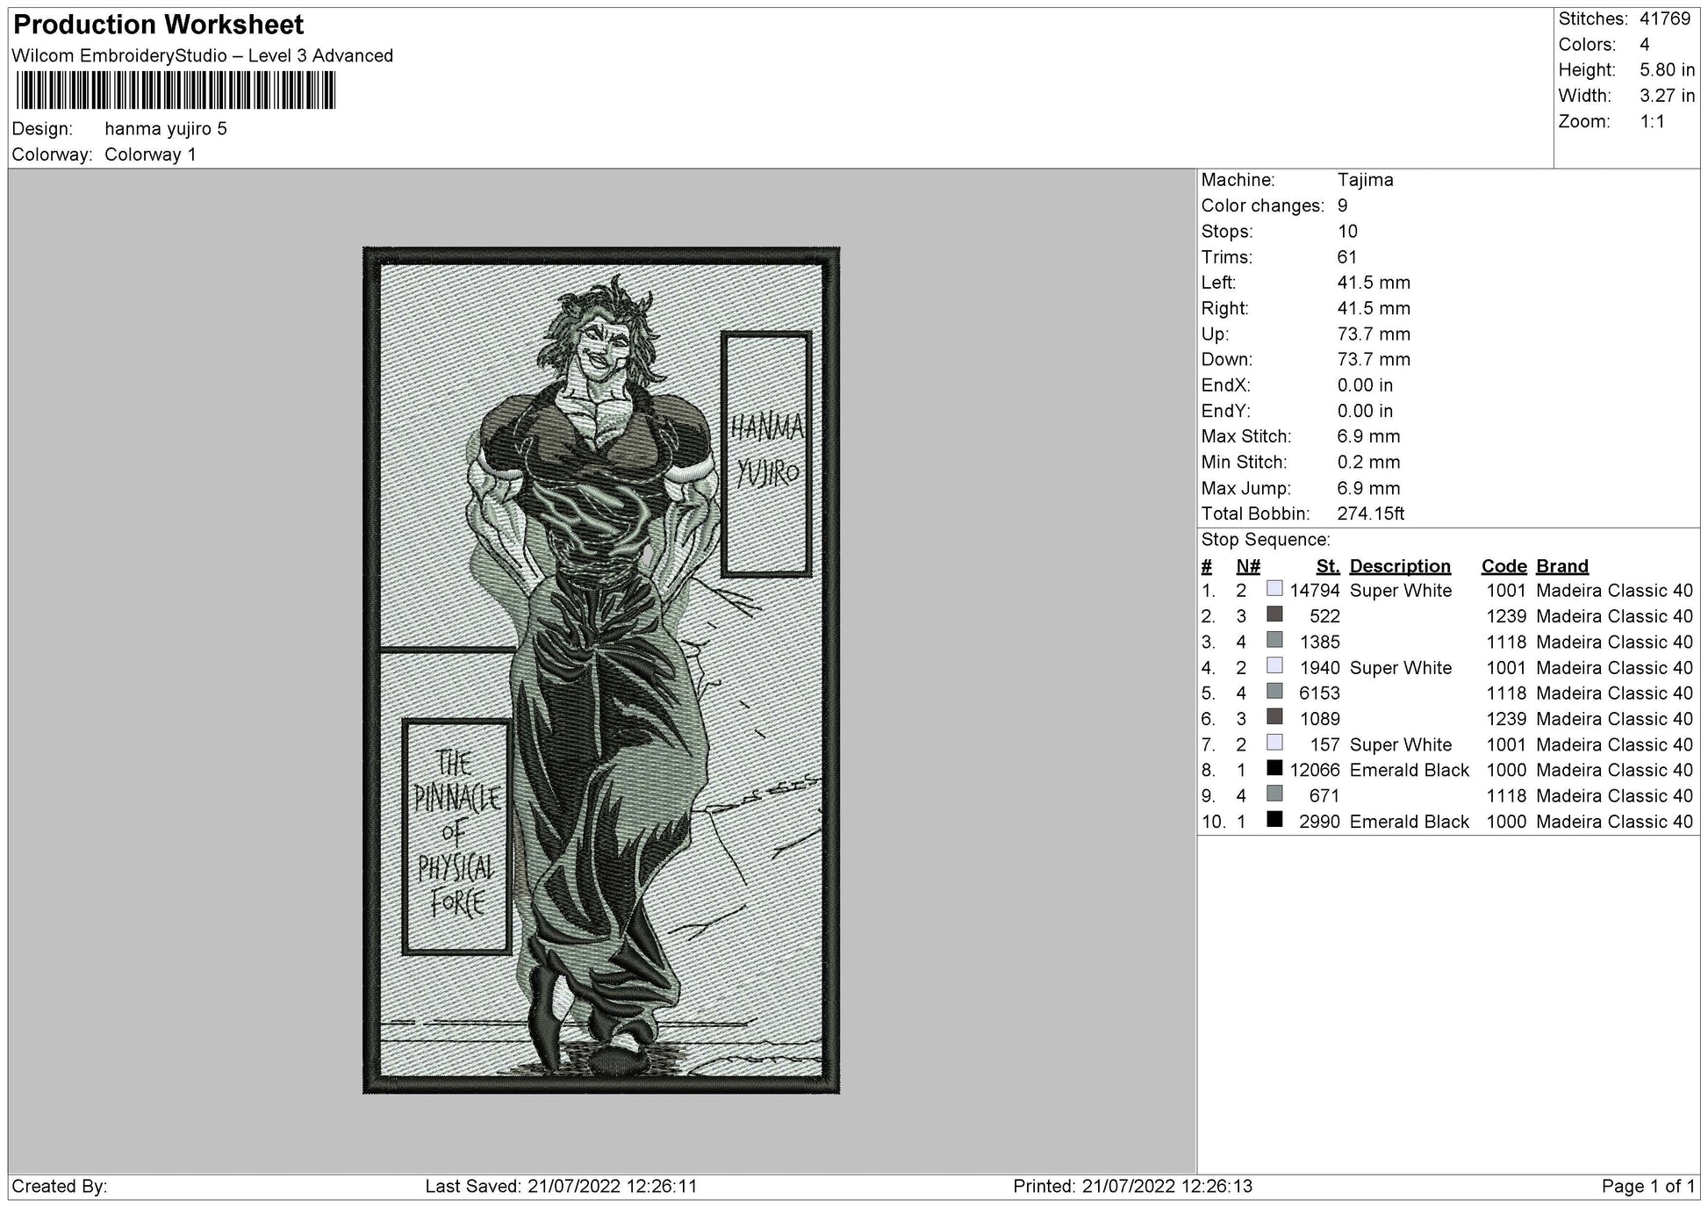Click the underlined Description column header
This screenshot has height=1207, width=1708.
[x=1399, y=566]
